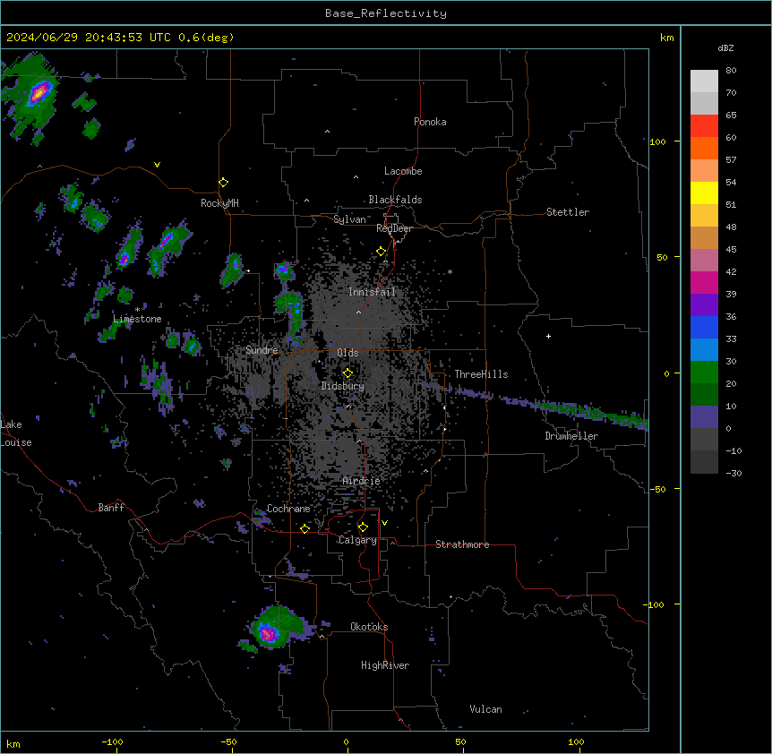Click the Banff town label
Image resolution: width=772 pixels, height=754 pixels.
(111, 508)
